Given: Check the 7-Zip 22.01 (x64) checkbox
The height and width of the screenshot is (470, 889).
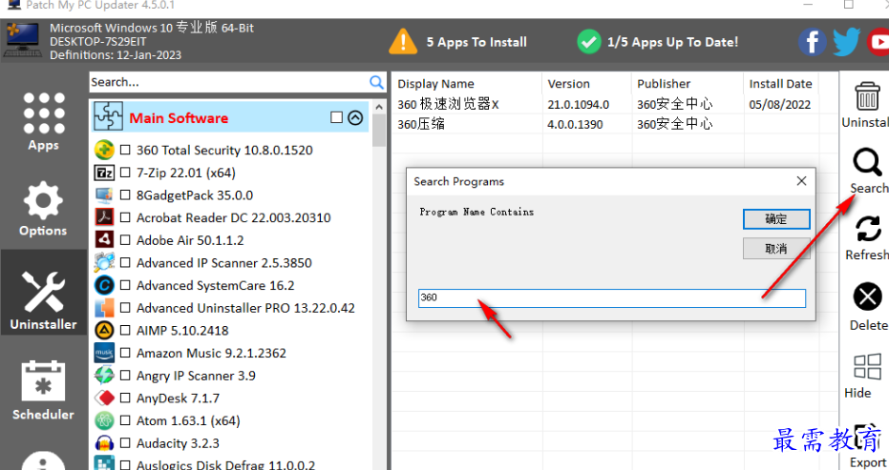Looking at the screenshot, I should pyautogui.click(x=125, y=173).
